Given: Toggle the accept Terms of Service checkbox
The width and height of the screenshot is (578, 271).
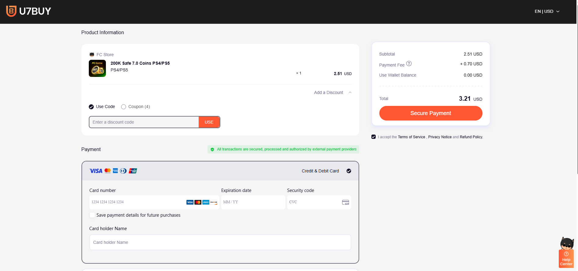Looking at the screenshot, I should pyautogui.click(x=374, y=137).
